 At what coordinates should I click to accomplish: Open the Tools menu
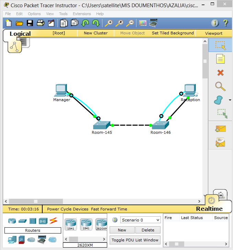pyautogui.click(x=63, y=14)
